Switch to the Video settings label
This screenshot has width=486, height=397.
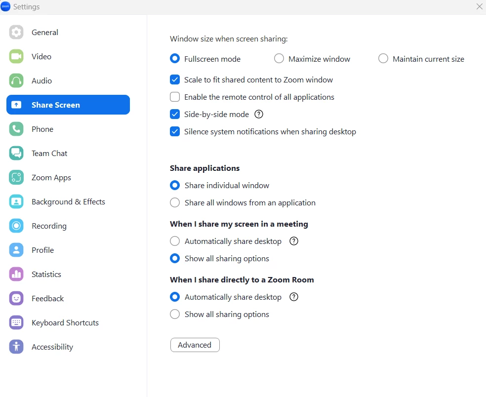41,56
